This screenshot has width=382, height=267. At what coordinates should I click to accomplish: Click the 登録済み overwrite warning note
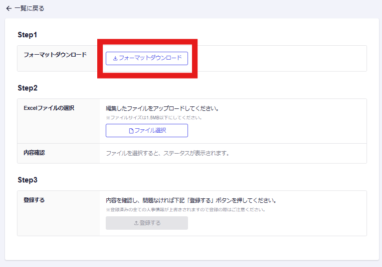pos(185,210)
